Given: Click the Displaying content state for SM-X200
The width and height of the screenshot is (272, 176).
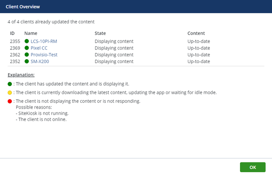Looking at the screenshot, I should pos(114,61).
